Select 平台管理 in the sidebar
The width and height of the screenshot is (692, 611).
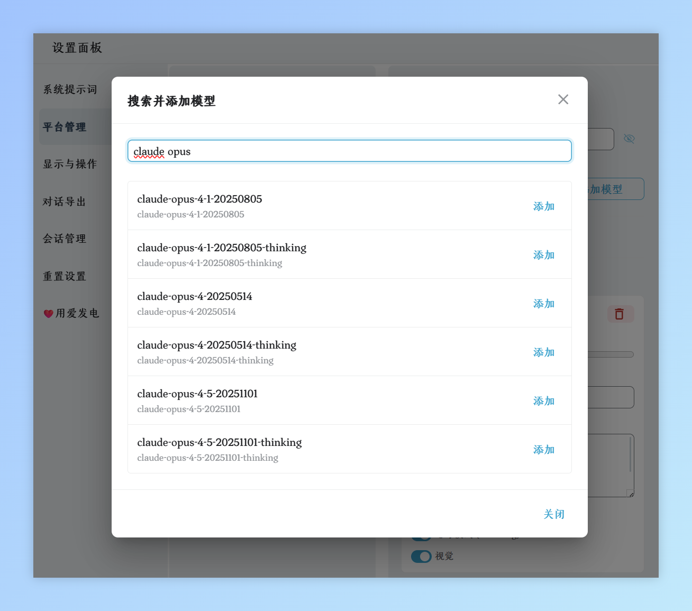(65, 127)
